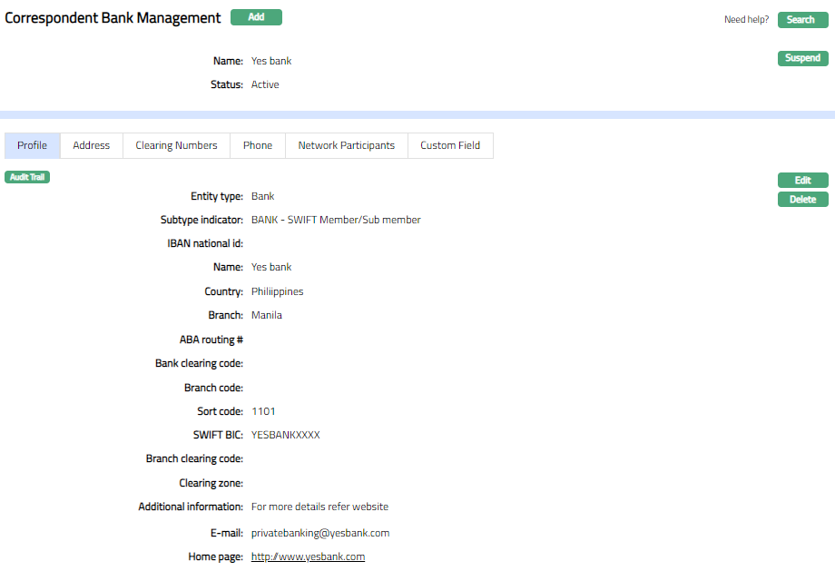Click the Active status value
The width and height of the screenshot is (835, 571).
[265, 85]
